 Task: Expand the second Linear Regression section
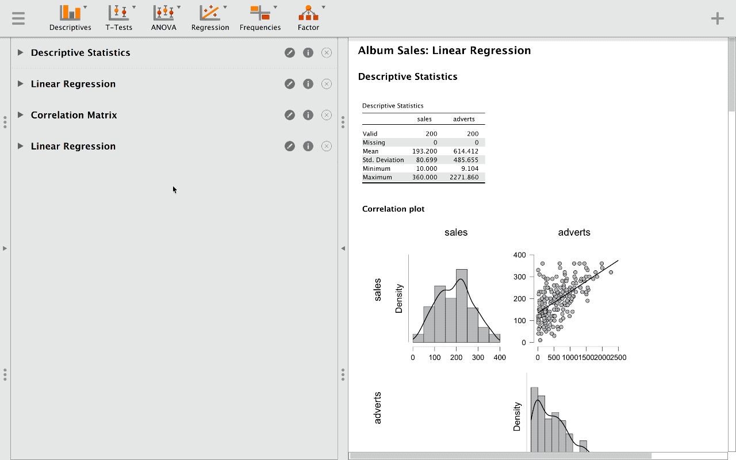[x=21, y=145]
